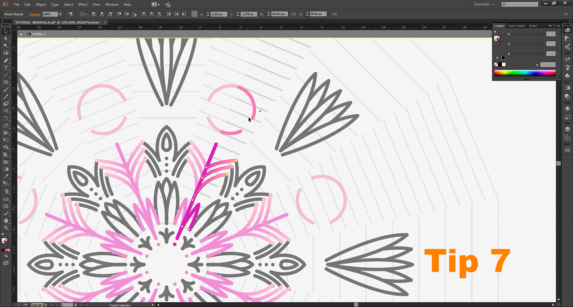Select the Lasso tool
The height and width of the screenshot is (307, 573).
point(6,53)
